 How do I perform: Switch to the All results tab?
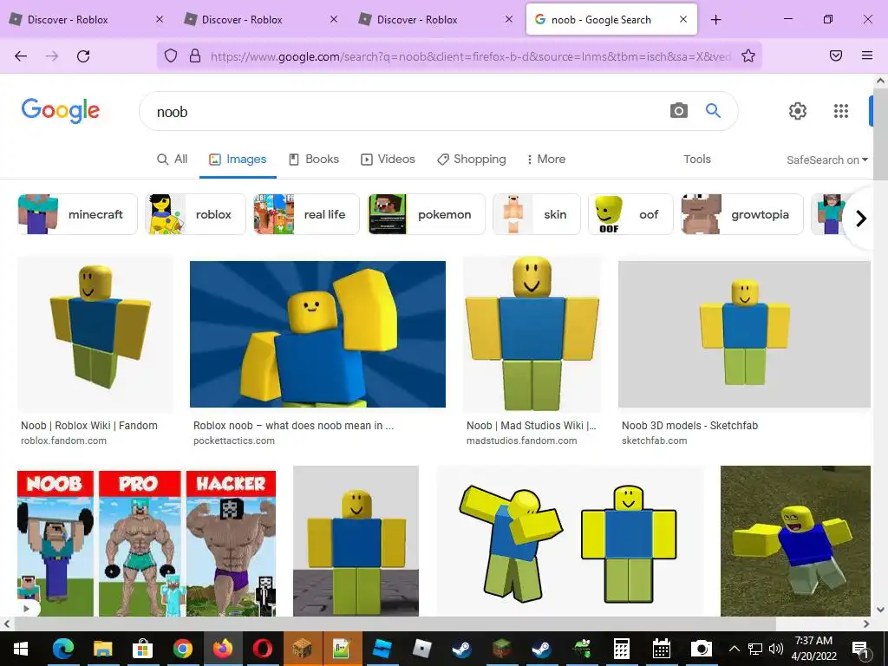tap(173, 160)
